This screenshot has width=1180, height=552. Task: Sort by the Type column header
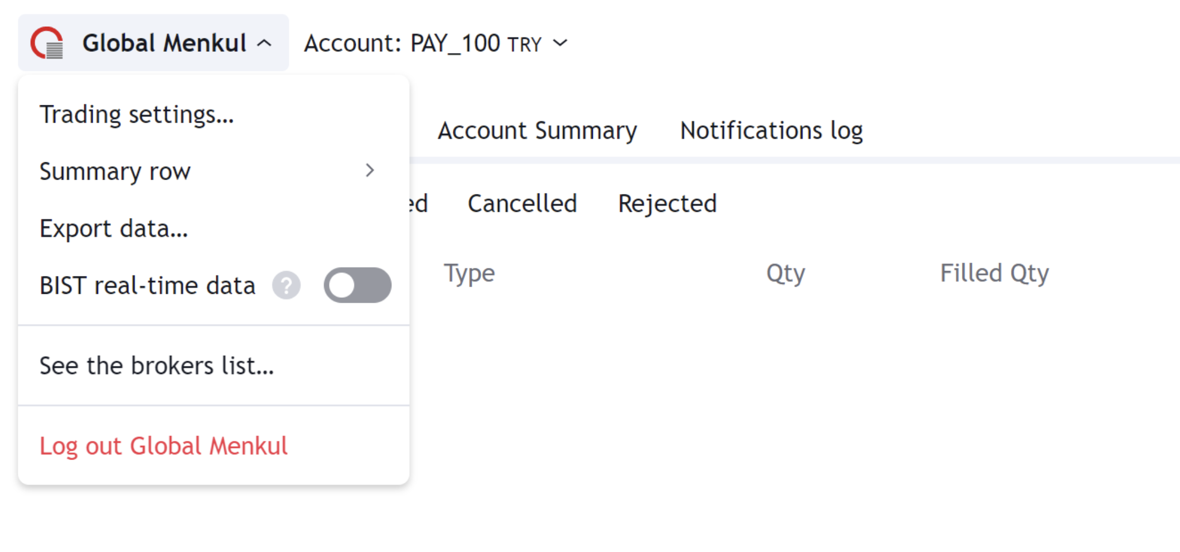click(x=469, y=273)
